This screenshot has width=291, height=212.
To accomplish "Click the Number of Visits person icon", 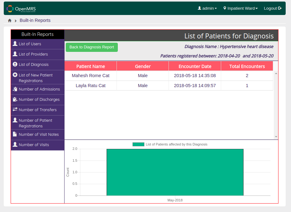I will coord(15,145).
